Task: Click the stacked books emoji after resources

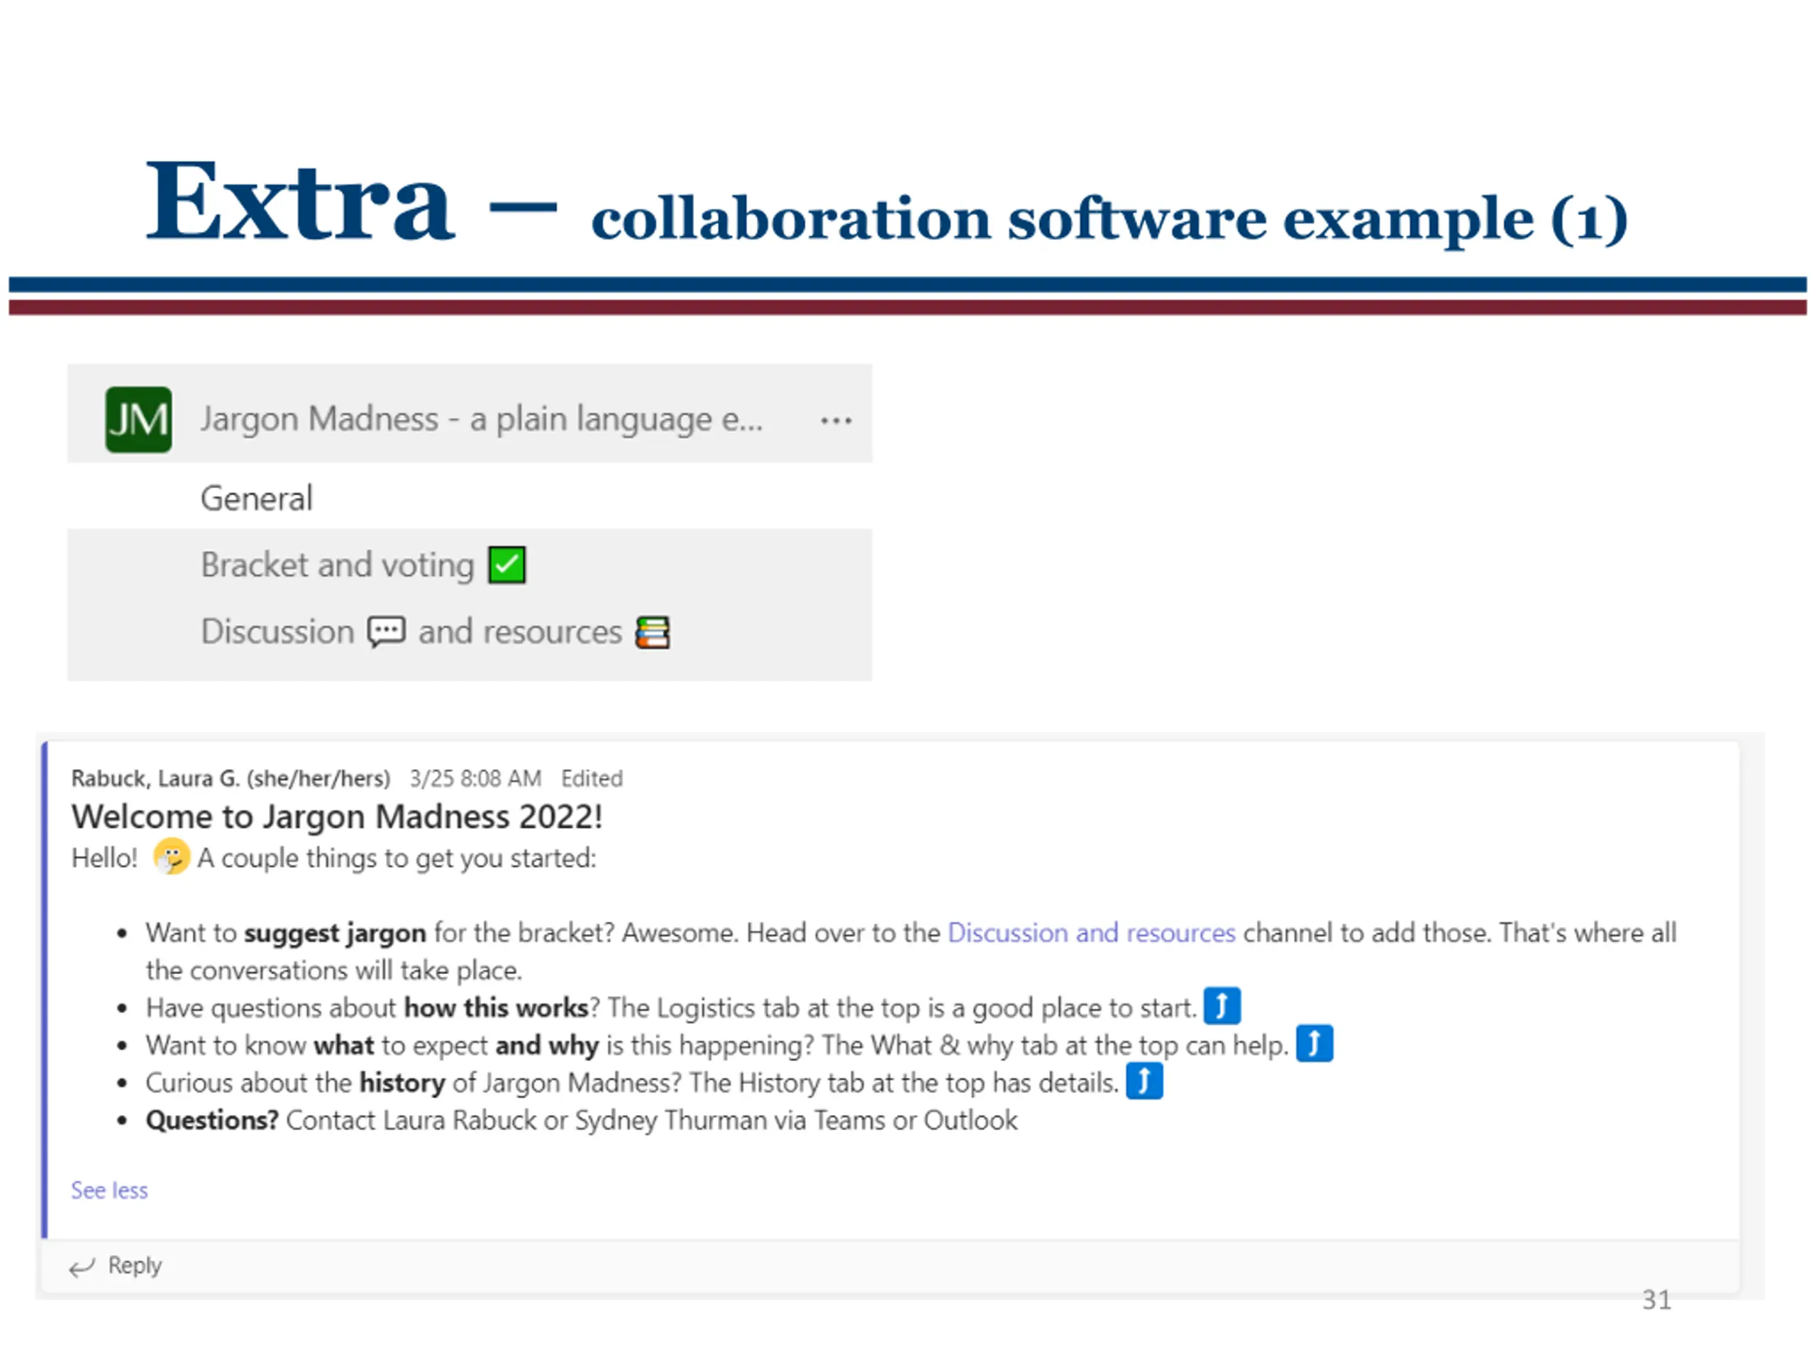Action: coord(653,632)
